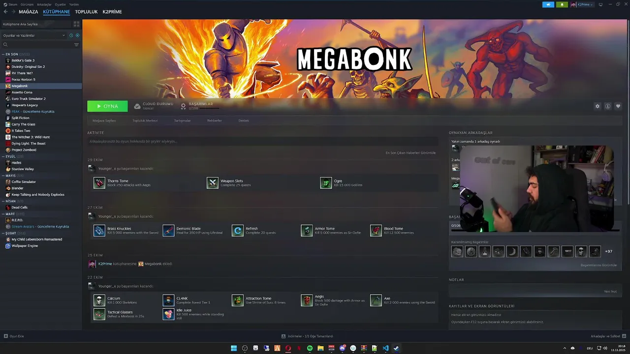Open advanced filter options in sidebar
630x354 pixels.
tap(76, 45)
